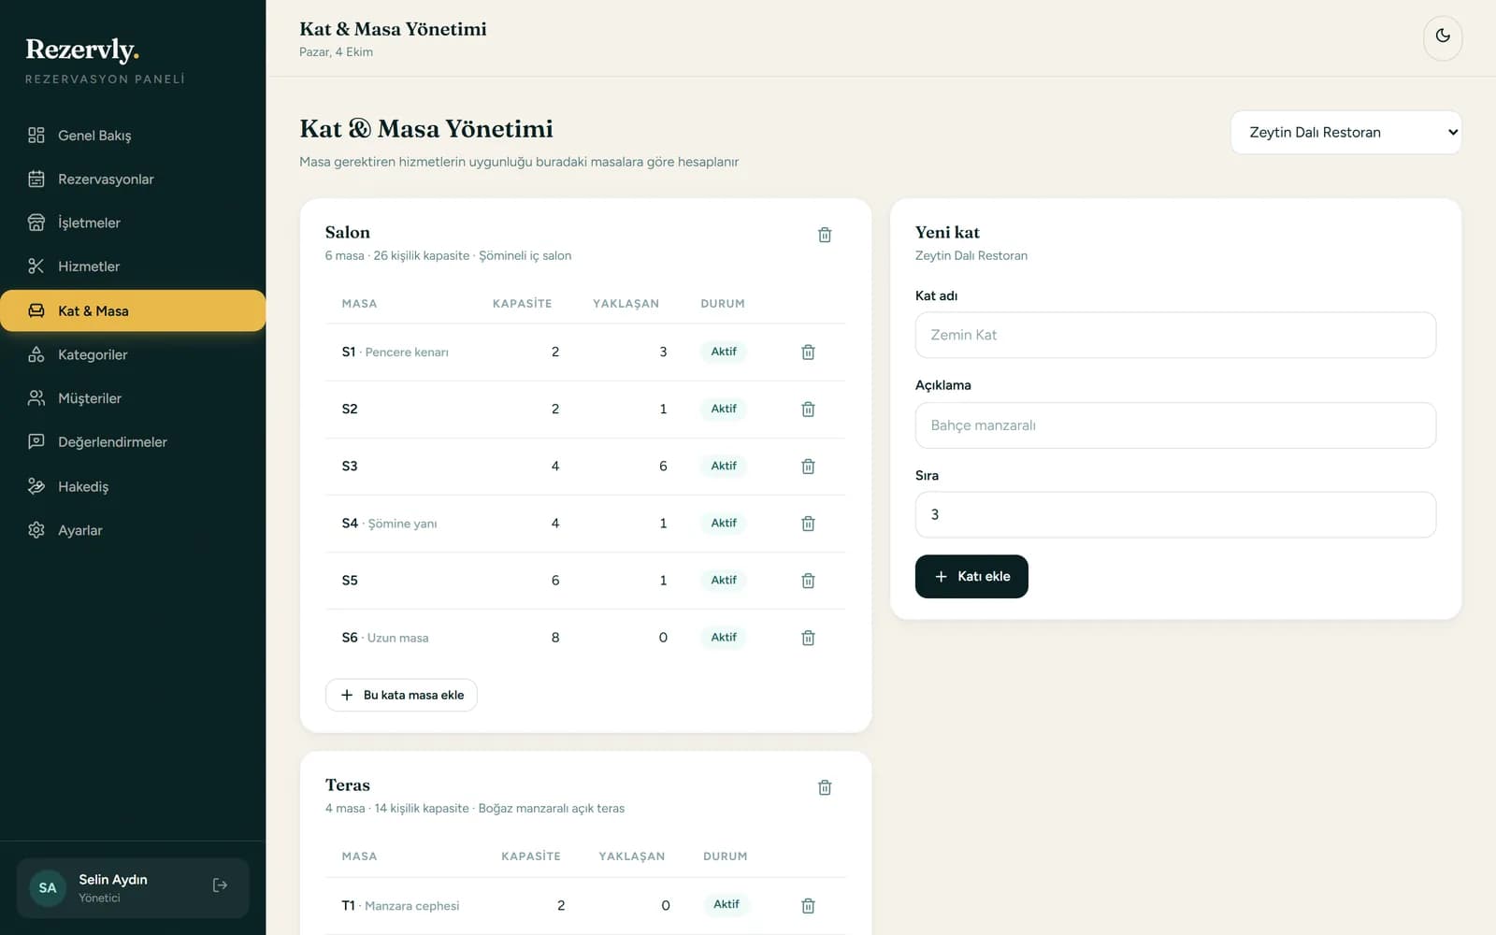Select the Kat & Masa sidebar item
1496x935 pixels.
coord(133,310)
